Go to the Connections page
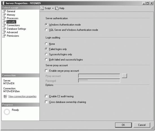Screen dimensions: 155x131 pos(13,25)
